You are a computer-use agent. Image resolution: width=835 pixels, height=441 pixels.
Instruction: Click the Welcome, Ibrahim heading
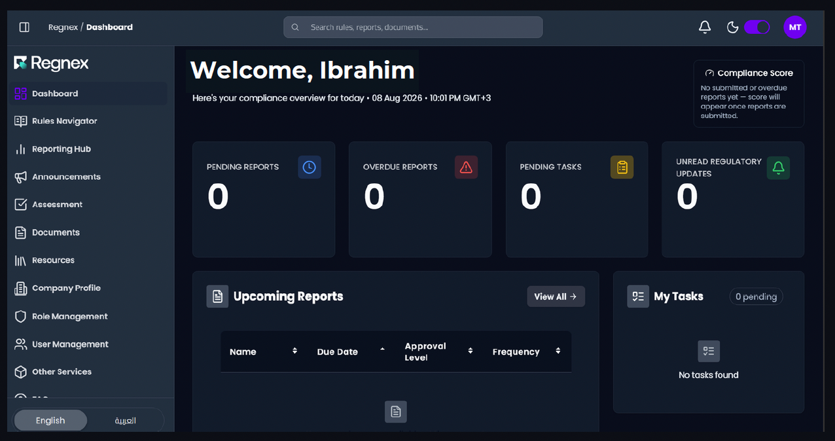[x=302, y=71]
